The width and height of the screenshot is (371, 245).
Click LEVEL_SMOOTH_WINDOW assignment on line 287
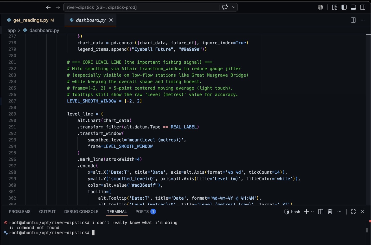104,101
